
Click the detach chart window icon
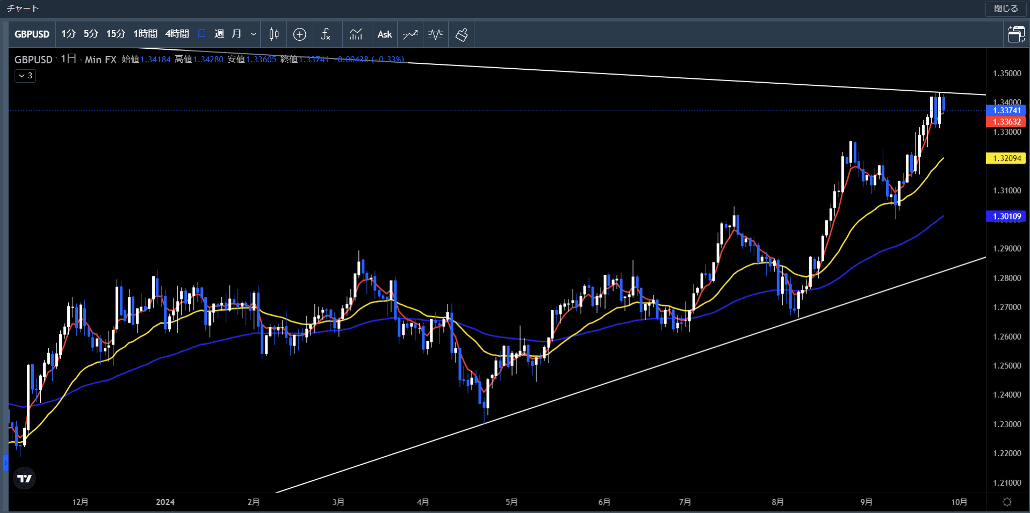1016,34
